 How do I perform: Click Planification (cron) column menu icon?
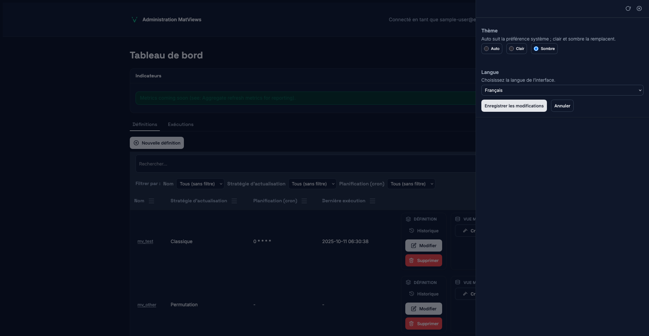(304, 201)
